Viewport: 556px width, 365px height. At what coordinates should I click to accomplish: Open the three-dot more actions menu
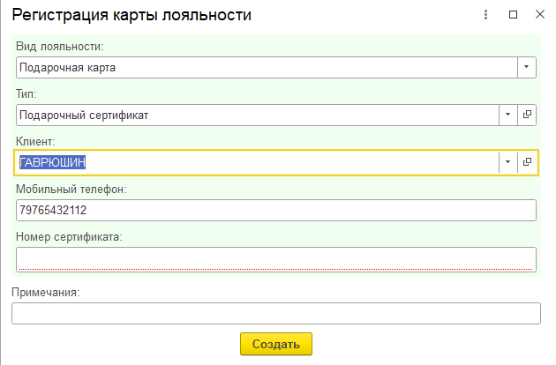point(486,15)
